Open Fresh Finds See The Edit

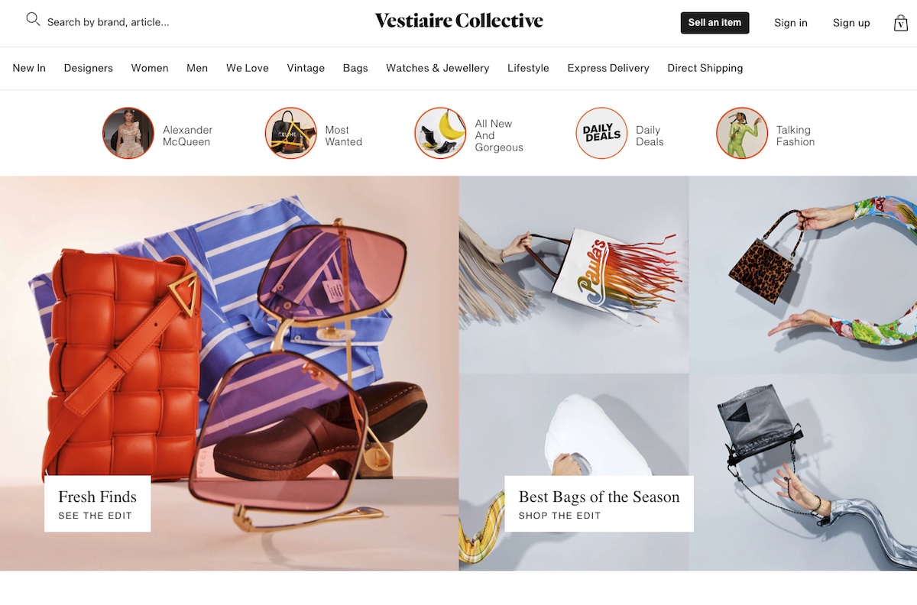98,504
